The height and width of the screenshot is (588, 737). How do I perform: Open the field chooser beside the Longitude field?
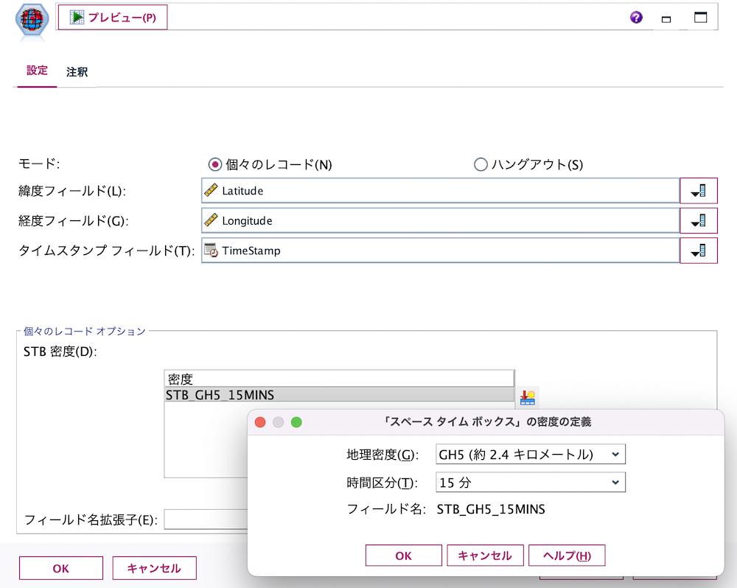coord(698,220)
